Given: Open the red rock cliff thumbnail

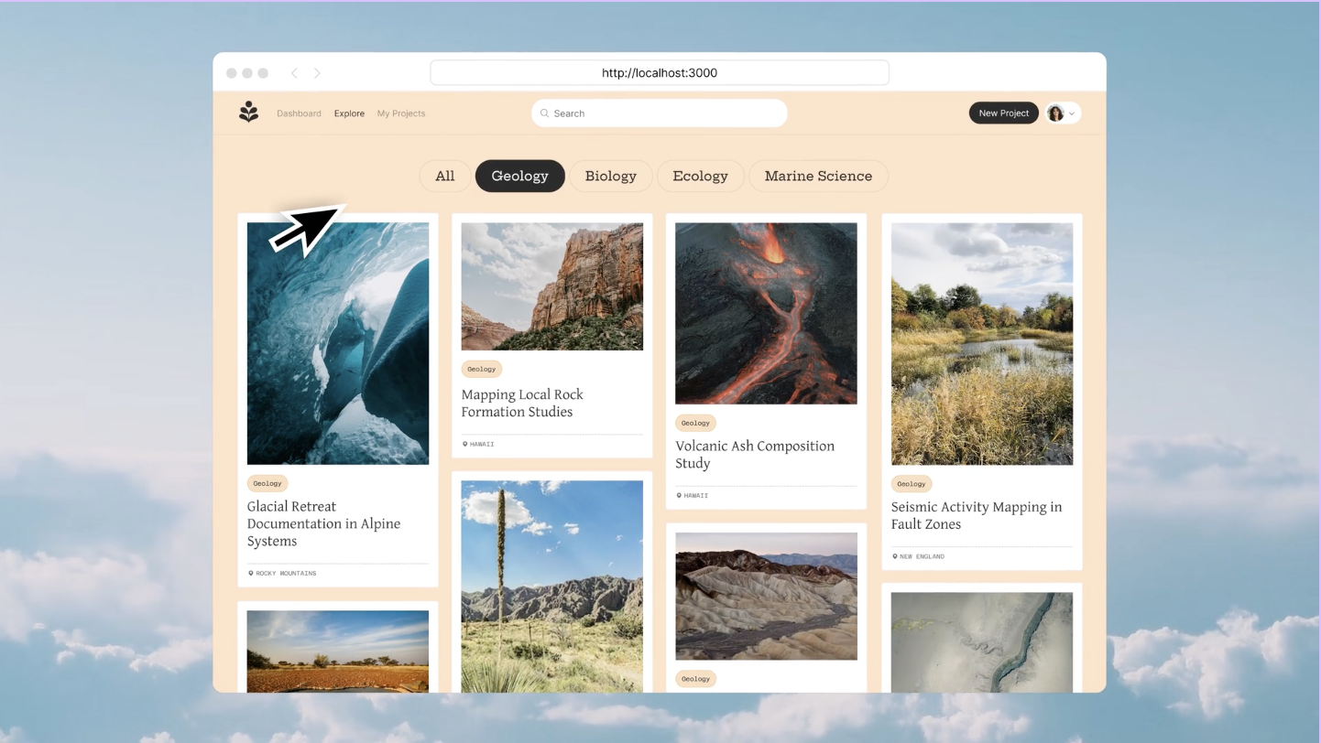Looking at the screenshot, I should (552, 286).
